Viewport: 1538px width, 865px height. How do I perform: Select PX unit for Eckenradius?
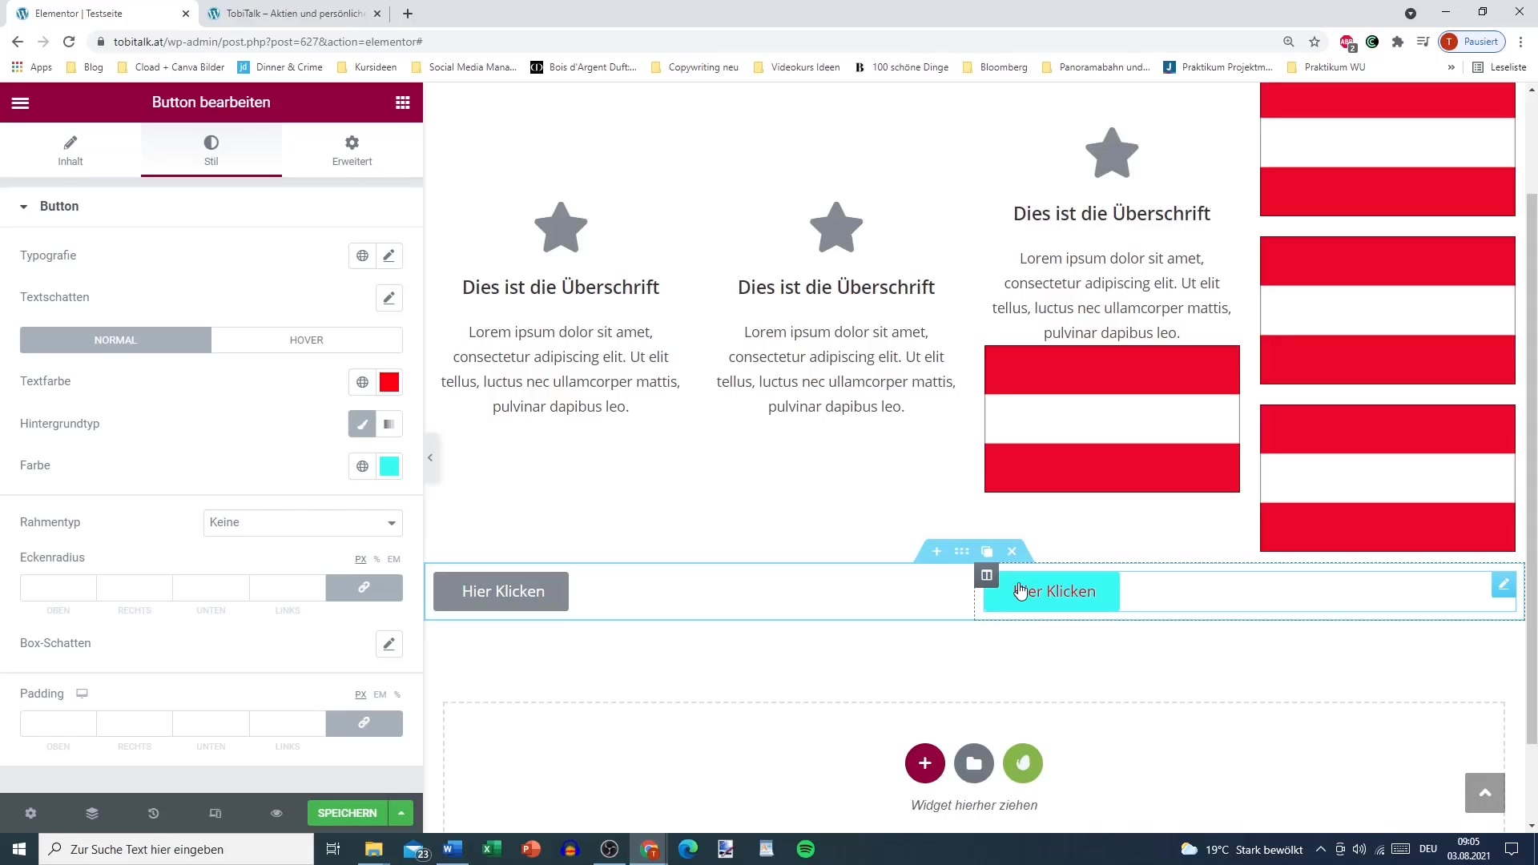click(360, 559)
